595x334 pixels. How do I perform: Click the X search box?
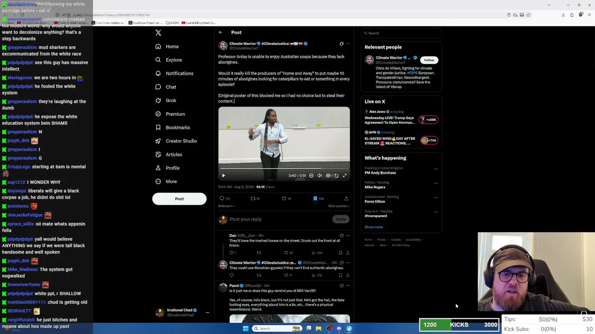pos(402,33)
